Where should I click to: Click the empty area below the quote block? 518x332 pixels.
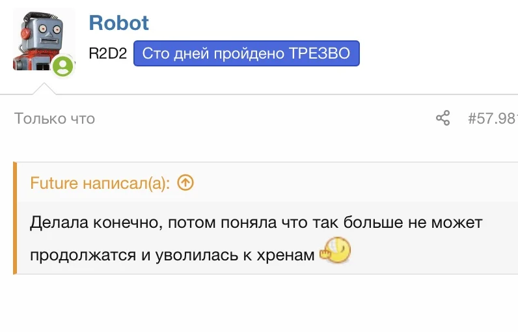[260, 303]
